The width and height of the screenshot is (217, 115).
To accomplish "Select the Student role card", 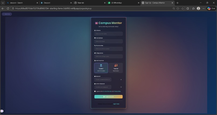I will [x=101, y=68].
